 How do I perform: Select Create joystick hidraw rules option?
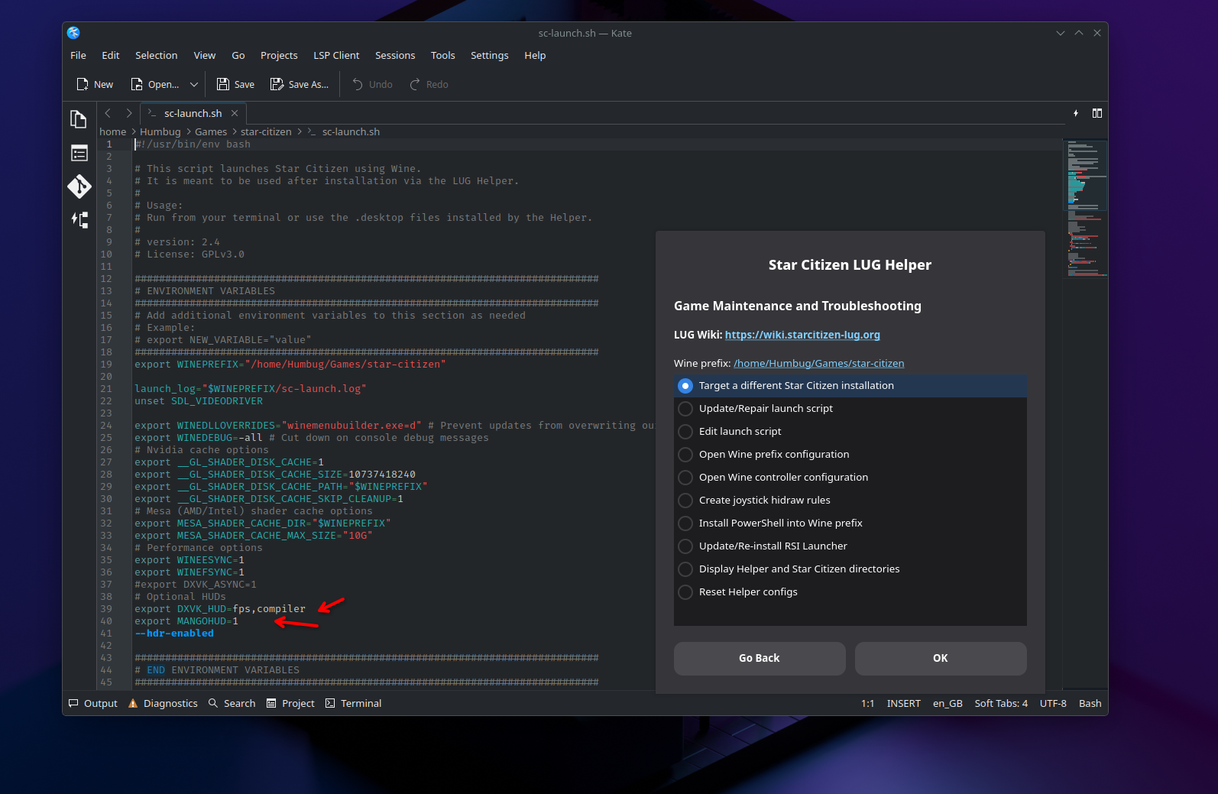[x=850, y=501]
